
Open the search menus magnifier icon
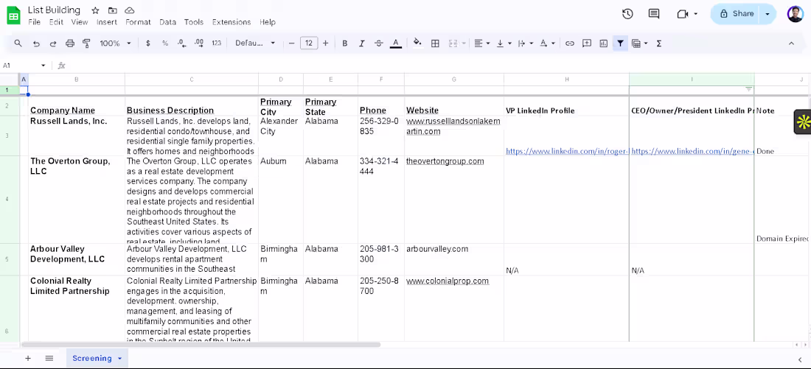tap(18, 43)
